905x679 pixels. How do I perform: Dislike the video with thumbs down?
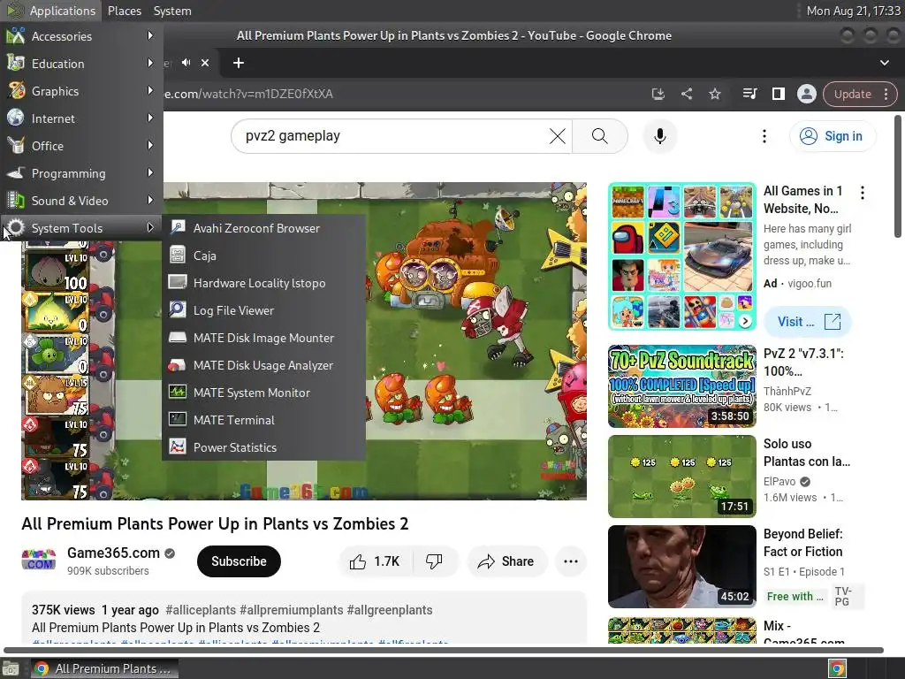[434, 561]
